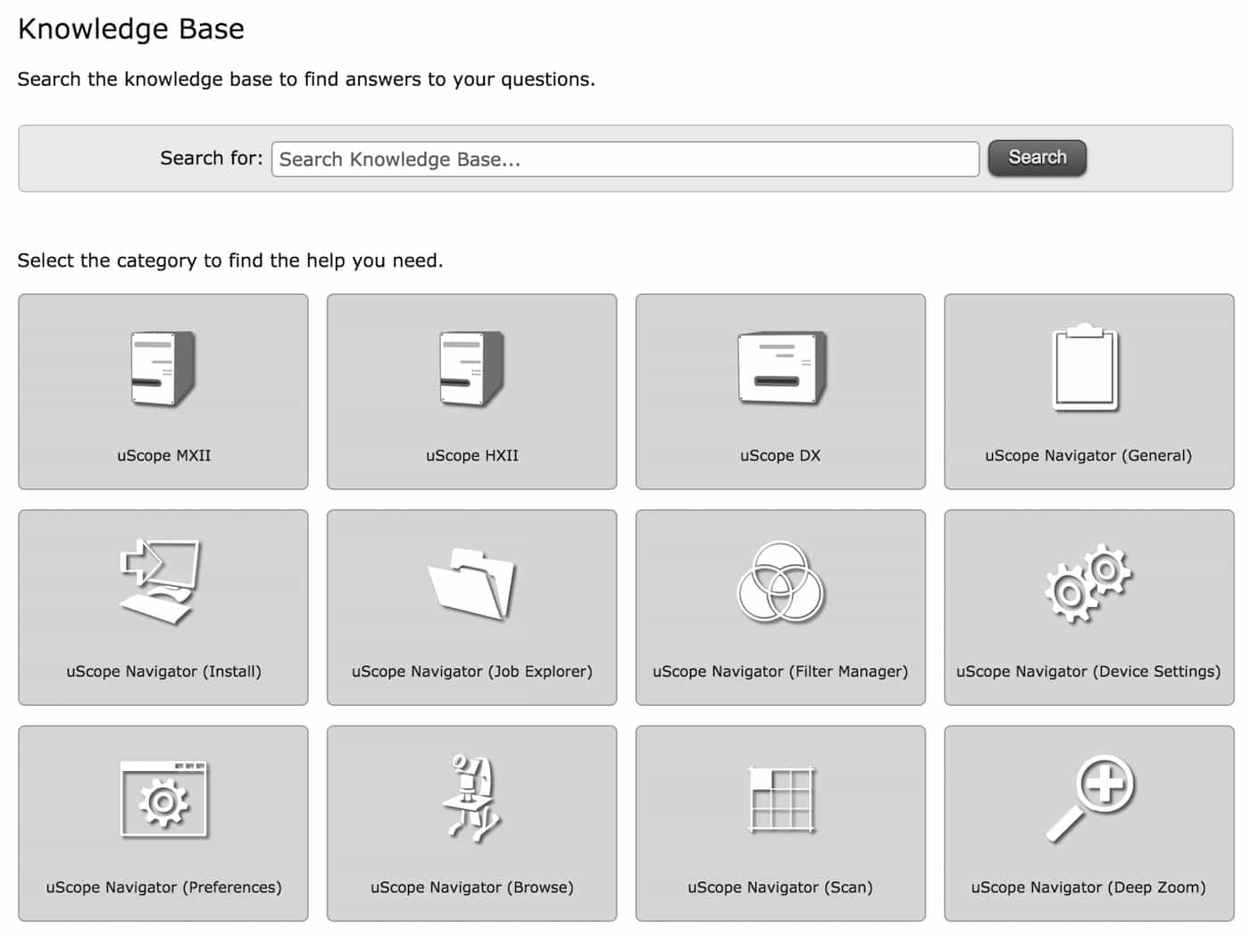This screenshot has height=937, width=1250.
Task: Select the uScope Navigator (Scan) tile
Action: 779,823
